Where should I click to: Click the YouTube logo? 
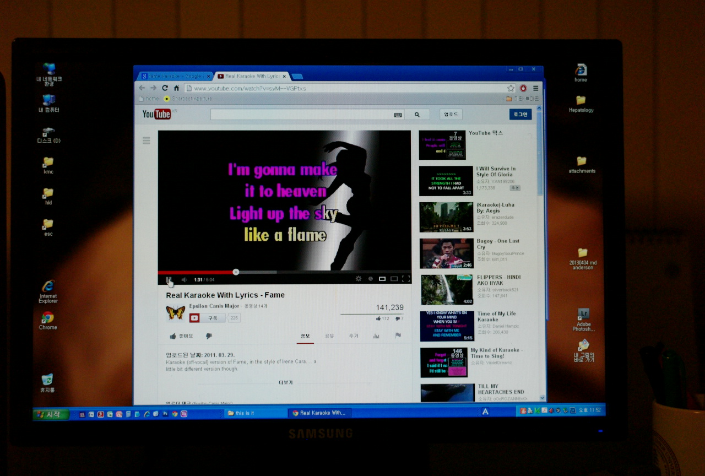click(x=157, y=113)
